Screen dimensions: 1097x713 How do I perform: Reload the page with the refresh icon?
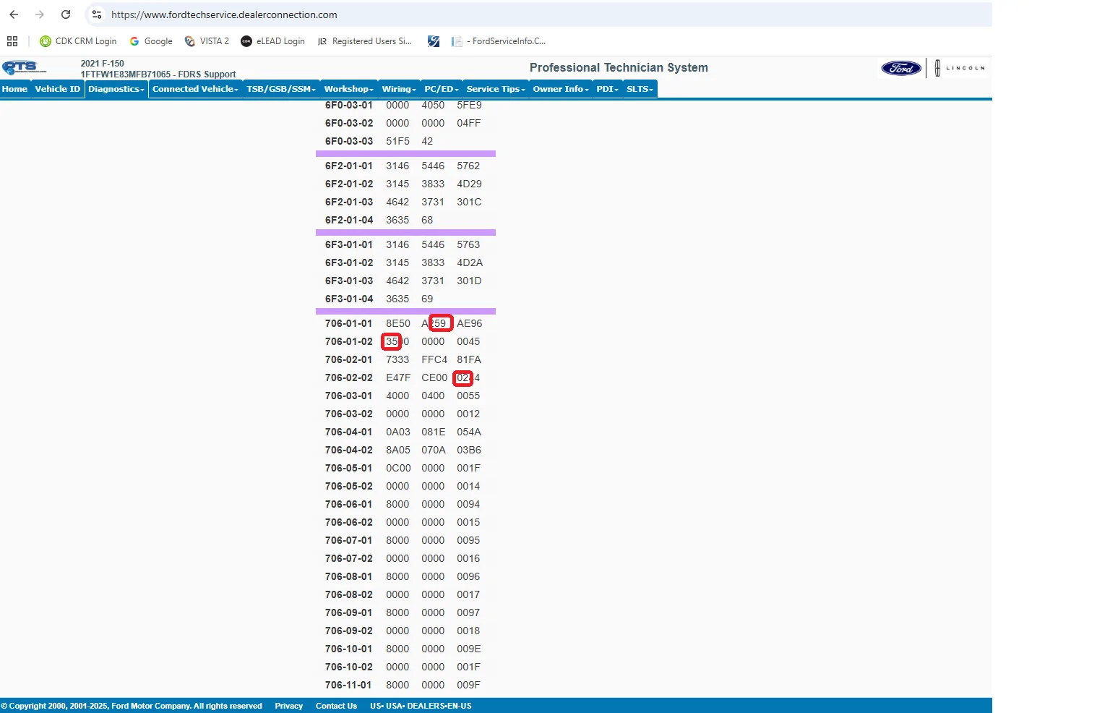point(66,14)
